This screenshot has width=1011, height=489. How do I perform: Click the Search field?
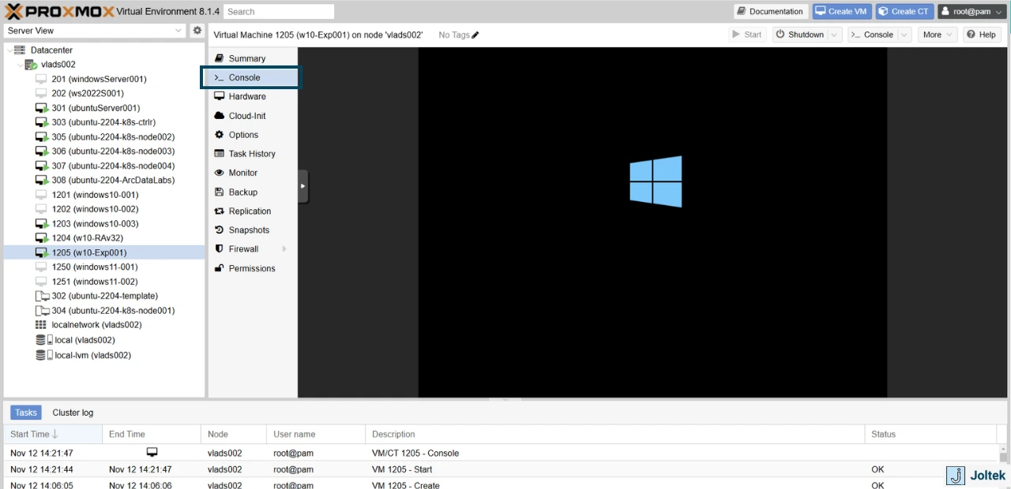(x=279, y=12)
